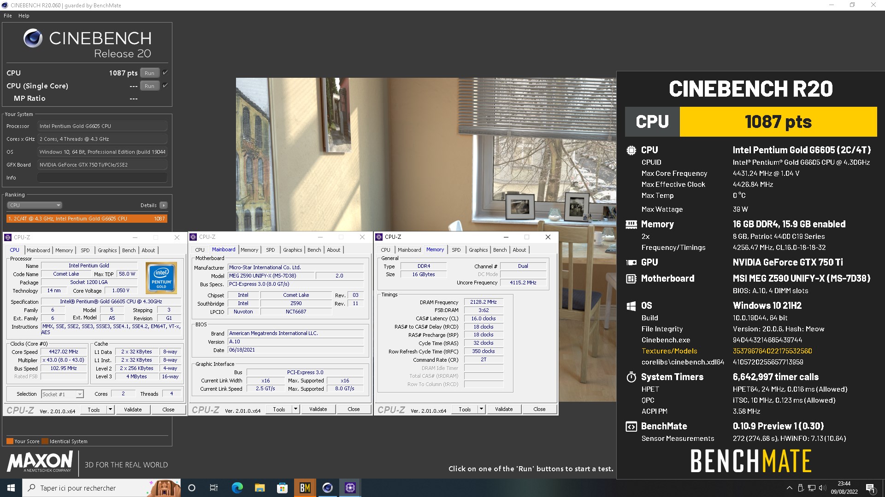Open the Help menu
This screenshot has width=885, height=497.
24,16
